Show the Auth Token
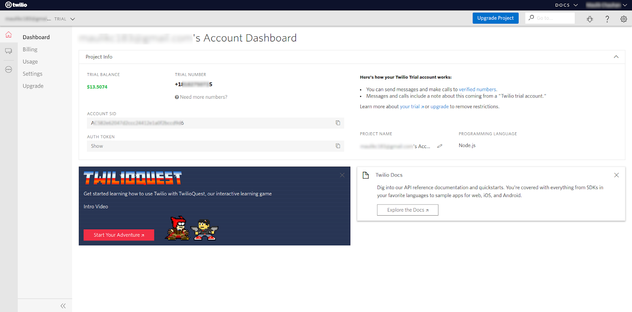This screenshot has width=632, height=312. (x=97, y=146)
